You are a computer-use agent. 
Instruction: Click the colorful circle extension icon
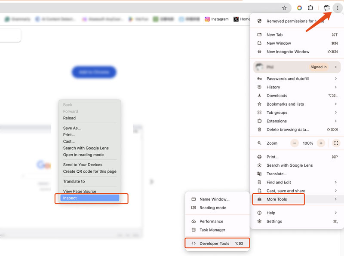coord(299,8)
